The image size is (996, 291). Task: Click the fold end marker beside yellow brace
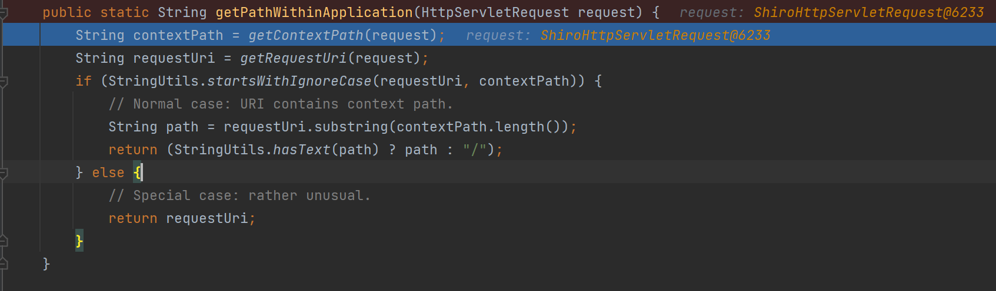tap(4, 241)
